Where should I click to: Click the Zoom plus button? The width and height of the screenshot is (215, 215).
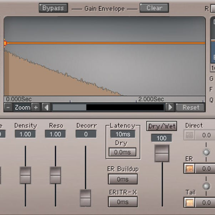coord(36,107)
